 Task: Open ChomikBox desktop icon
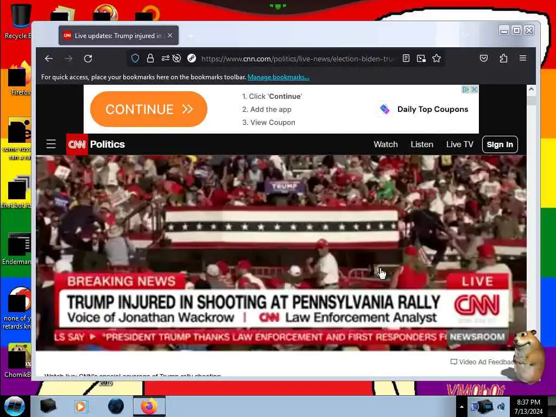[x=18, y=361]
